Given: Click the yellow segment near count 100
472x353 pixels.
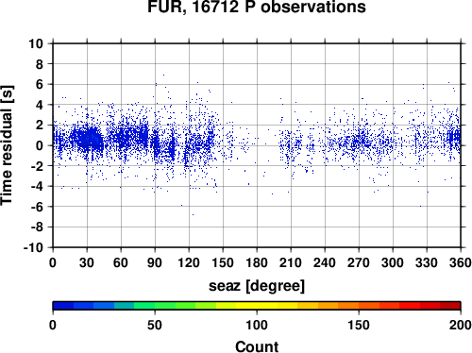Looking at the screenshot, I should (257, 306).
